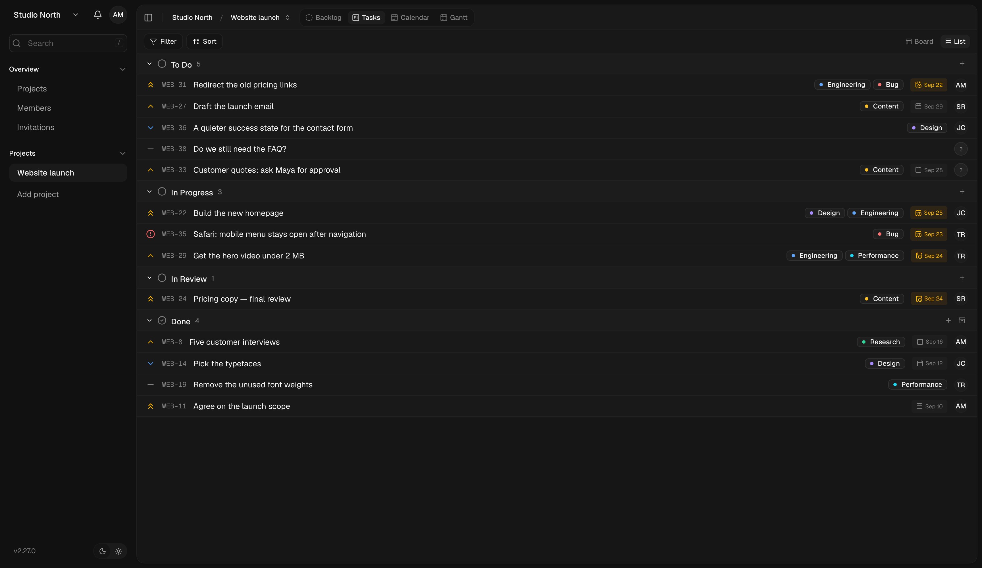Switch to light mode sun icon
This screenshot has height=568, width=982.
click(x=118, y=551)
